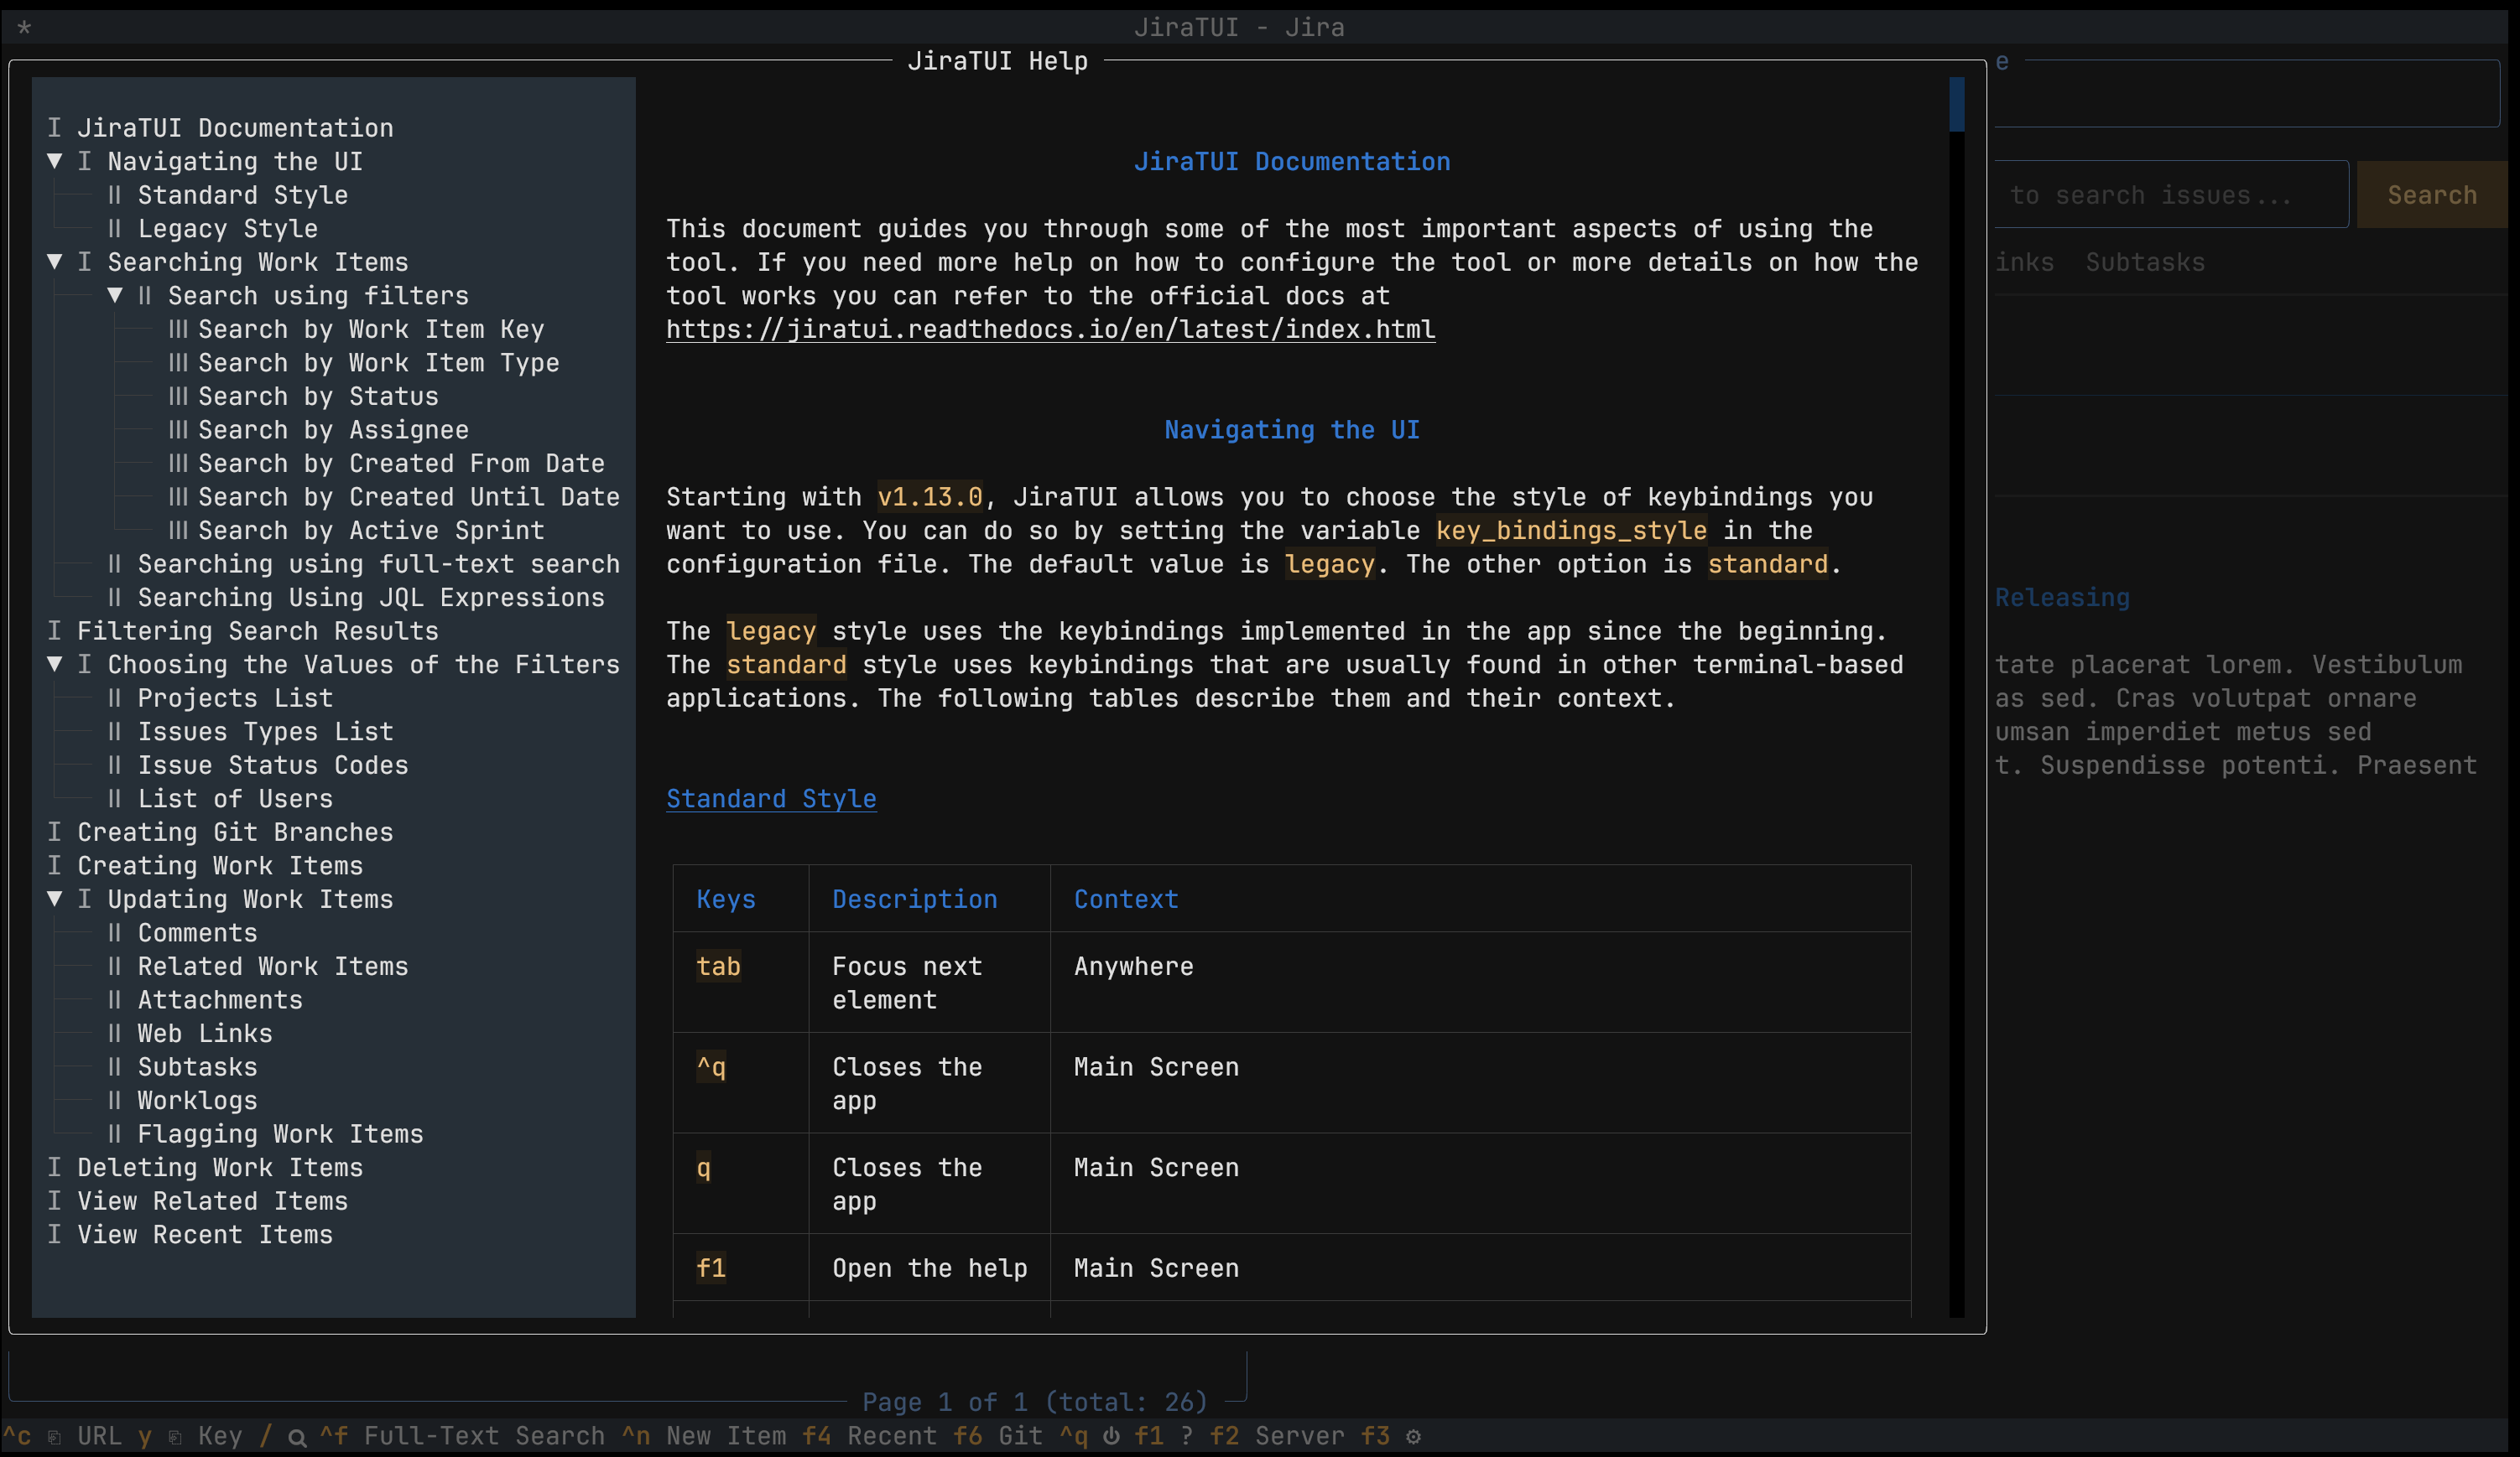
Task: Collapse Choosing the Values of the Filters
Action: [x=55, y=664]
